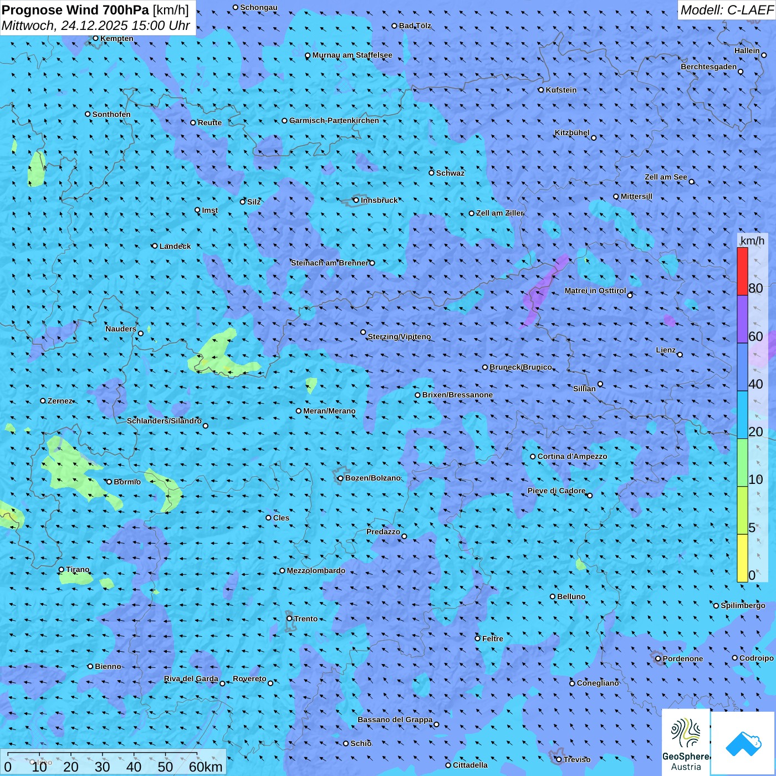The image size is (776, 776).
Task: Click the Murnau am Staffelsee label
Action: 352,55
